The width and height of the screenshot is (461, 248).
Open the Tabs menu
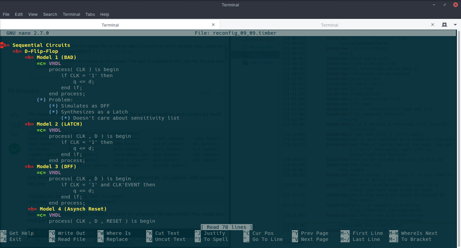pyautogui.click(x=90, y=14)
